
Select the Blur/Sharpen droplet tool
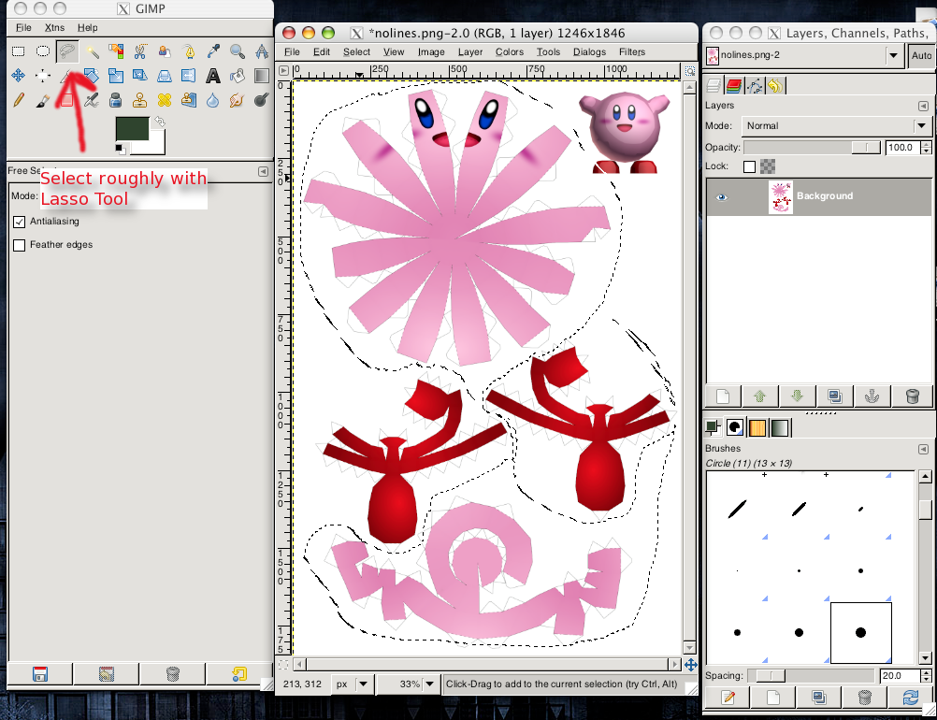coord(212,100)
